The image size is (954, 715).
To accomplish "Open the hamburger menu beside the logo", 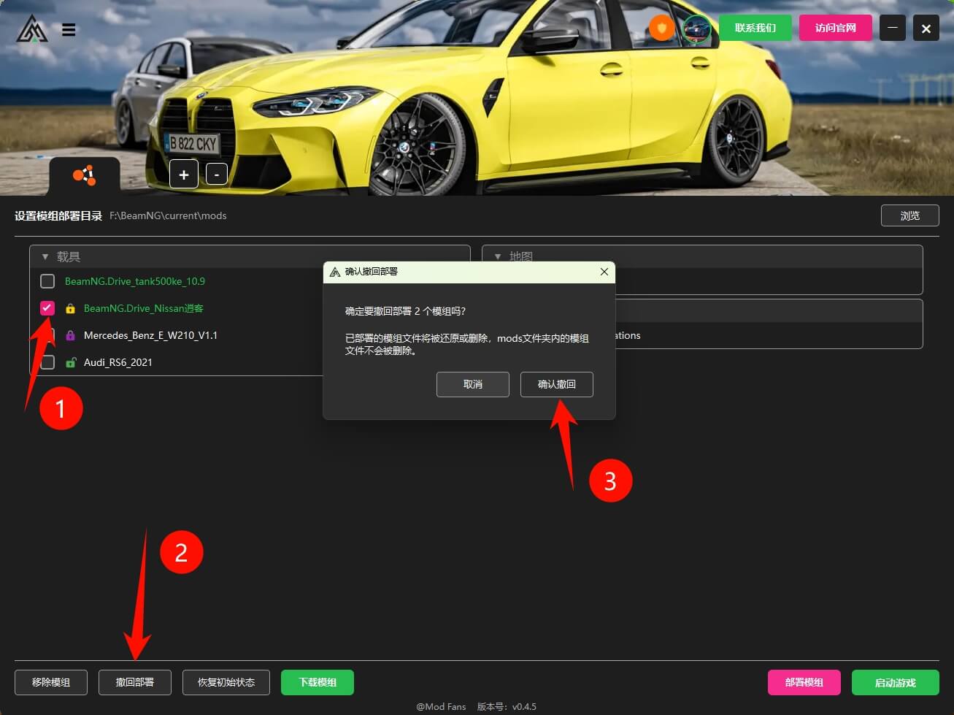I will (69, 30).
